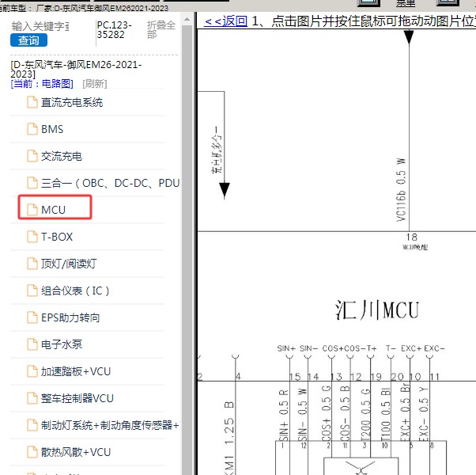This screenshot has height=475, width=476.
Task: Click the [当前：电路图] current section link
Action: 42,84
